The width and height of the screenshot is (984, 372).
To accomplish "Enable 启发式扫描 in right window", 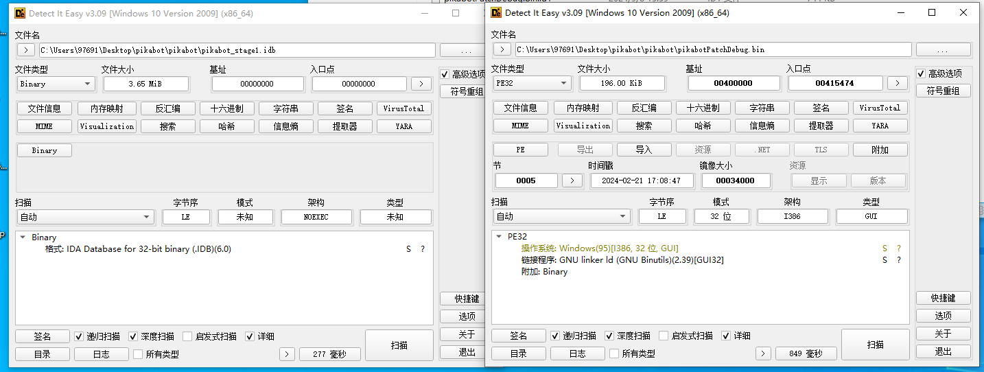I will coord(664,336).
